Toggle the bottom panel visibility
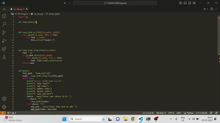Viewport: 220px width, 123px height. click(x=185, y=3)
